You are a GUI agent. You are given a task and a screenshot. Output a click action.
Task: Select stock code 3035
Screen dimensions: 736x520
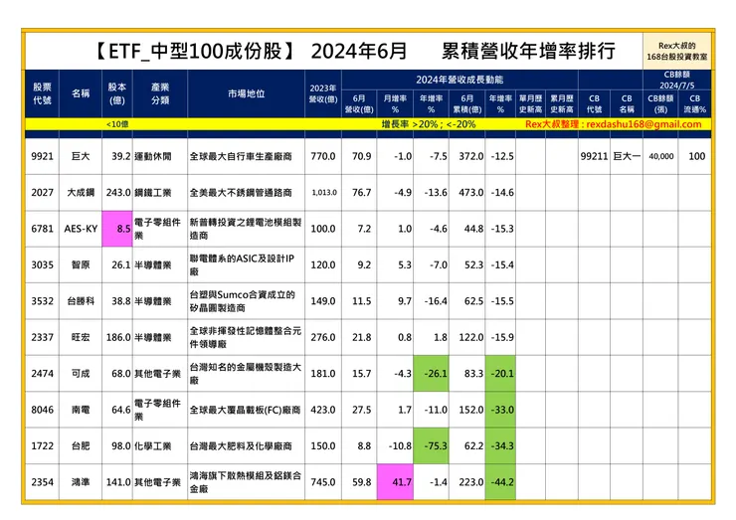tap(42, 264)
